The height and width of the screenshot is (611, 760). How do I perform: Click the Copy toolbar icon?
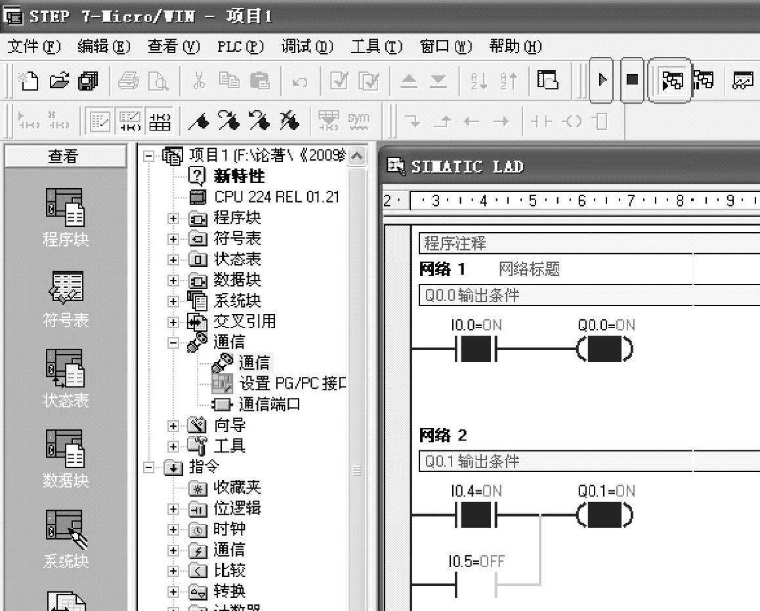click(229, 81)
